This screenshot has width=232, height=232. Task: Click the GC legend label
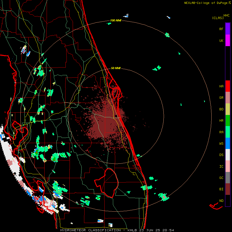(x=221, y=178)
